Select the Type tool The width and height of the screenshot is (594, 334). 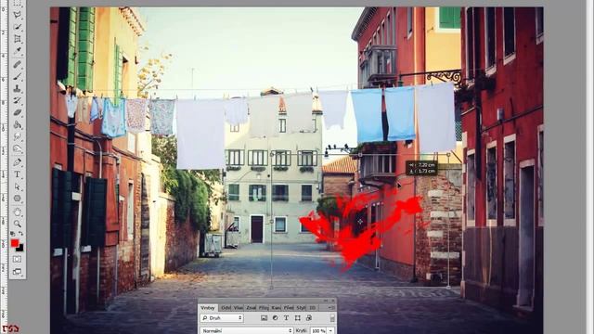17,174
